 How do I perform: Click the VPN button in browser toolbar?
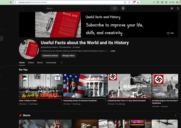point(172,2)
